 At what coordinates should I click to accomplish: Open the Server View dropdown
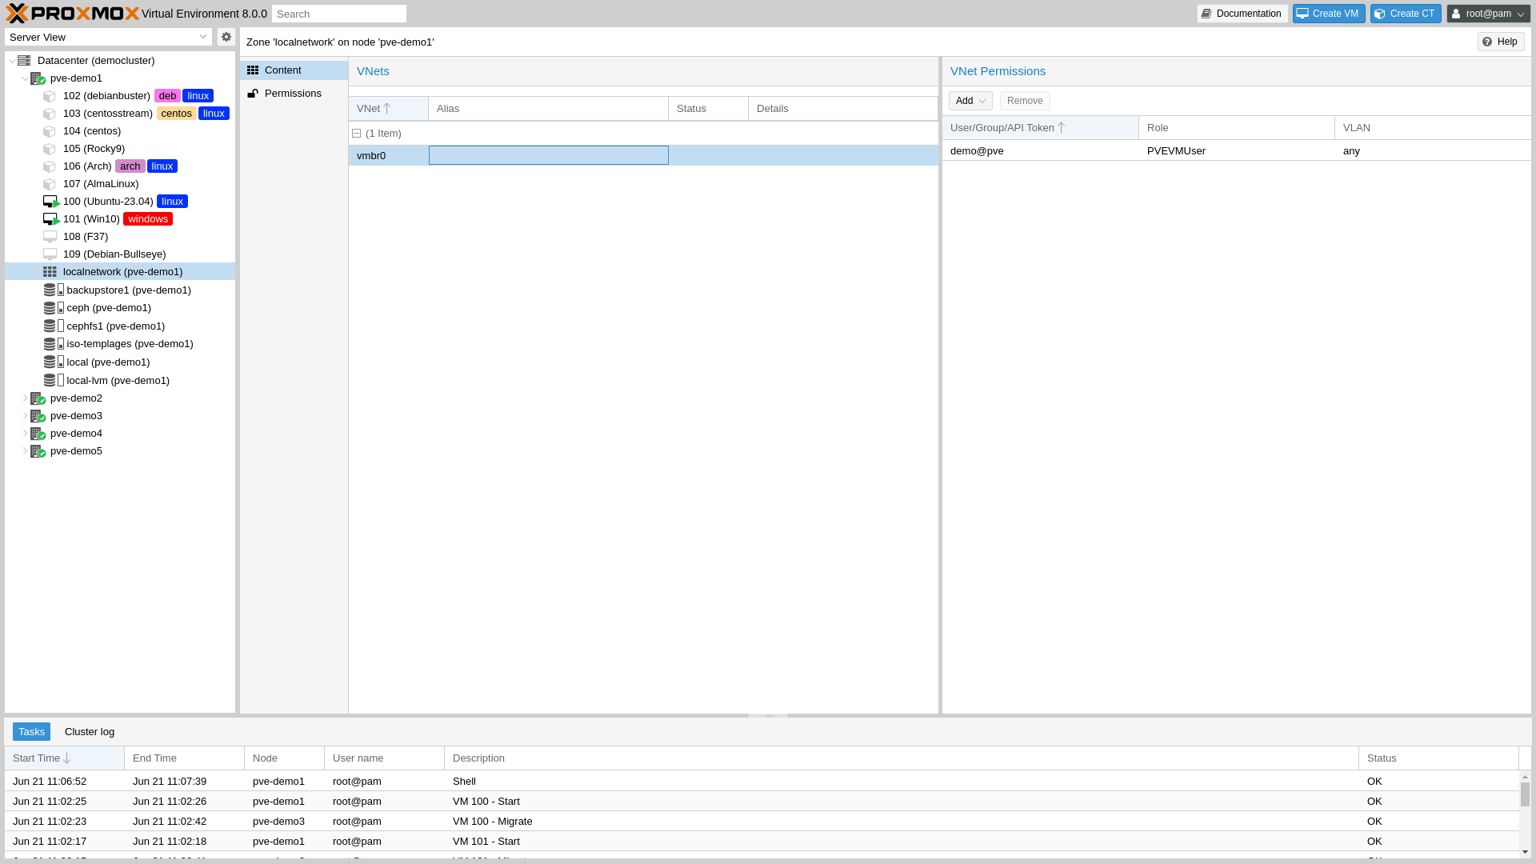click(x=108, y=37)
